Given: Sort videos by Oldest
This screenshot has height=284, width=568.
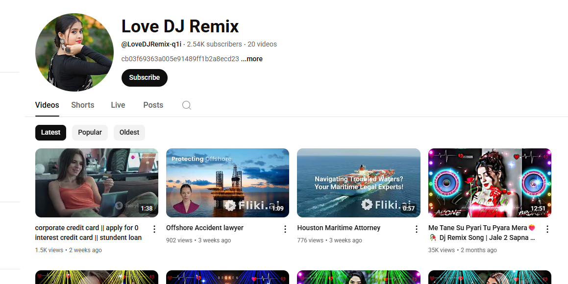Looking at the screenshot, I should tap(129, 132).
